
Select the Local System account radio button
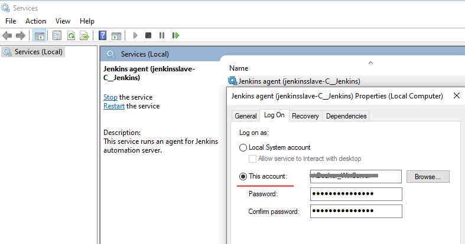[243, 147]
